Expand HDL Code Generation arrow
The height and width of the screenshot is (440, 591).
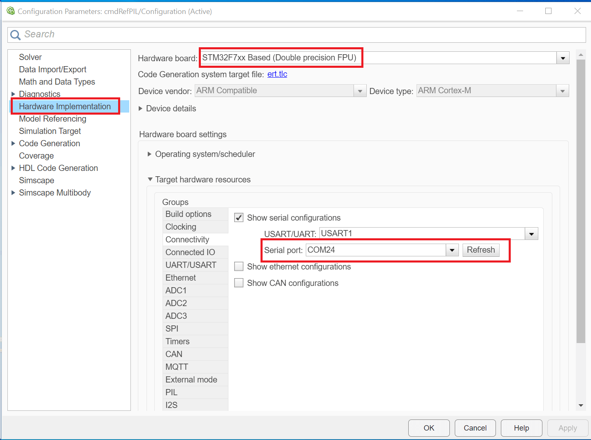tap(13, 168)
